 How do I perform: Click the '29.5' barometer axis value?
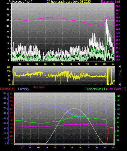[118, 33]
